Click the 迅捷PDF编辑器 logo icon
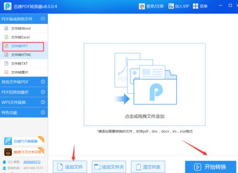 point(8,141)
